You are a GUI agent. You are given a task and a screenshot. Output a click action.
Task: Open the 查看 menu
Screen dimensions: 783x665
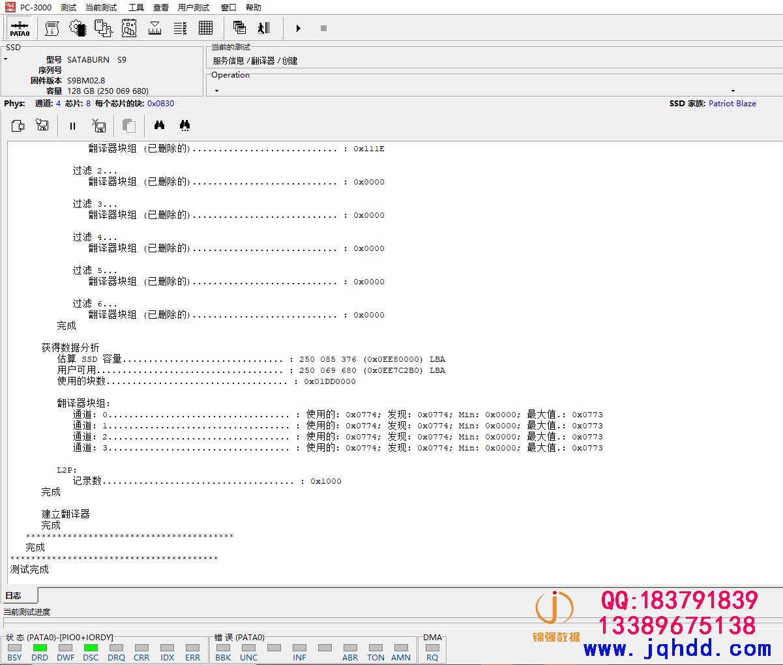(161, 8)
